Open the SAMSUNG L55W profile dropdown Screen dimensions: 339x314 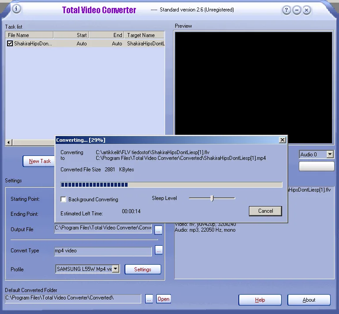pos(116,269)
